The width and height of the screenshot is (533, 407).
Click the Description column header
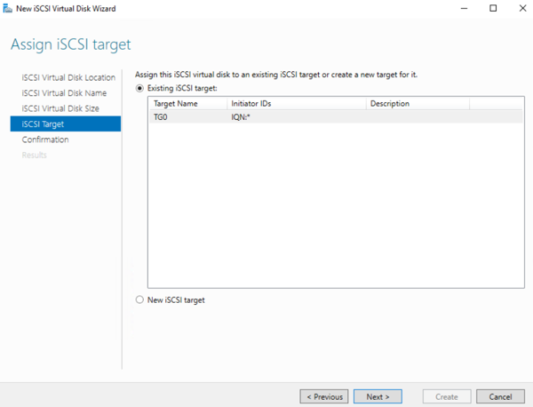point(418,103)
